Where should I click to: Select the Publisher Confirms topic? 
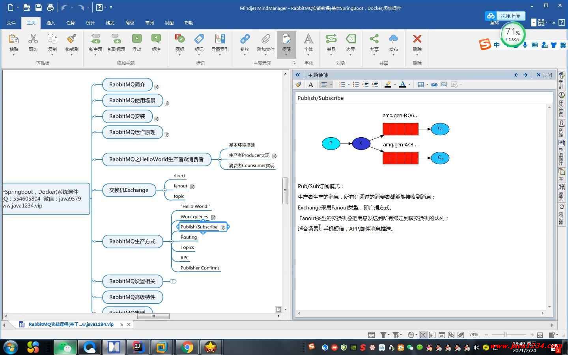tap(200, 268)
